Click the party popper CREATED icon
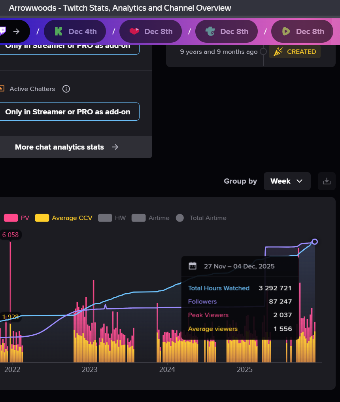This screenshot has height=402, width=340. 278,51
